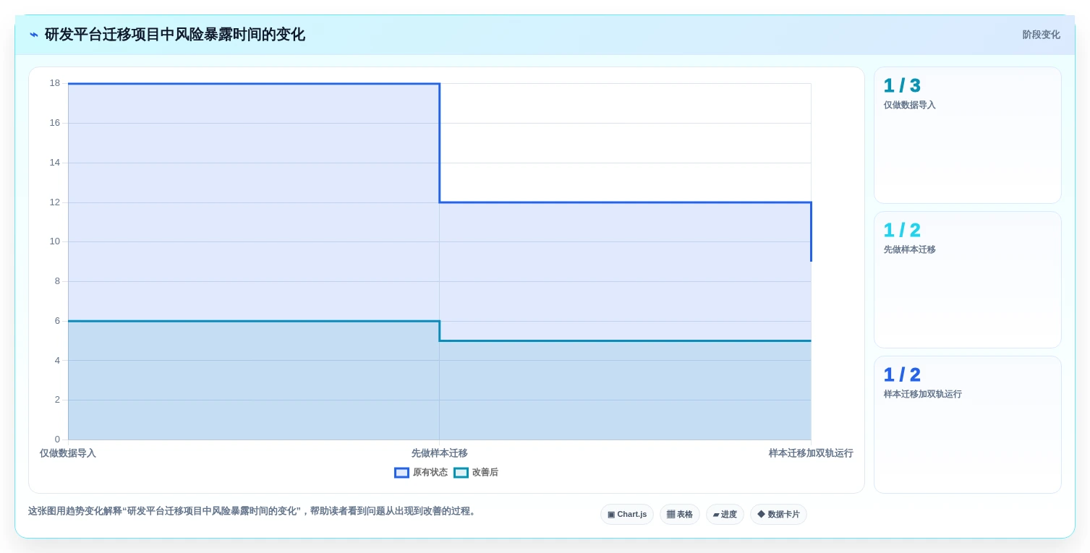
Task: Select the 进度 tag chip
Action: pos(725,515)
